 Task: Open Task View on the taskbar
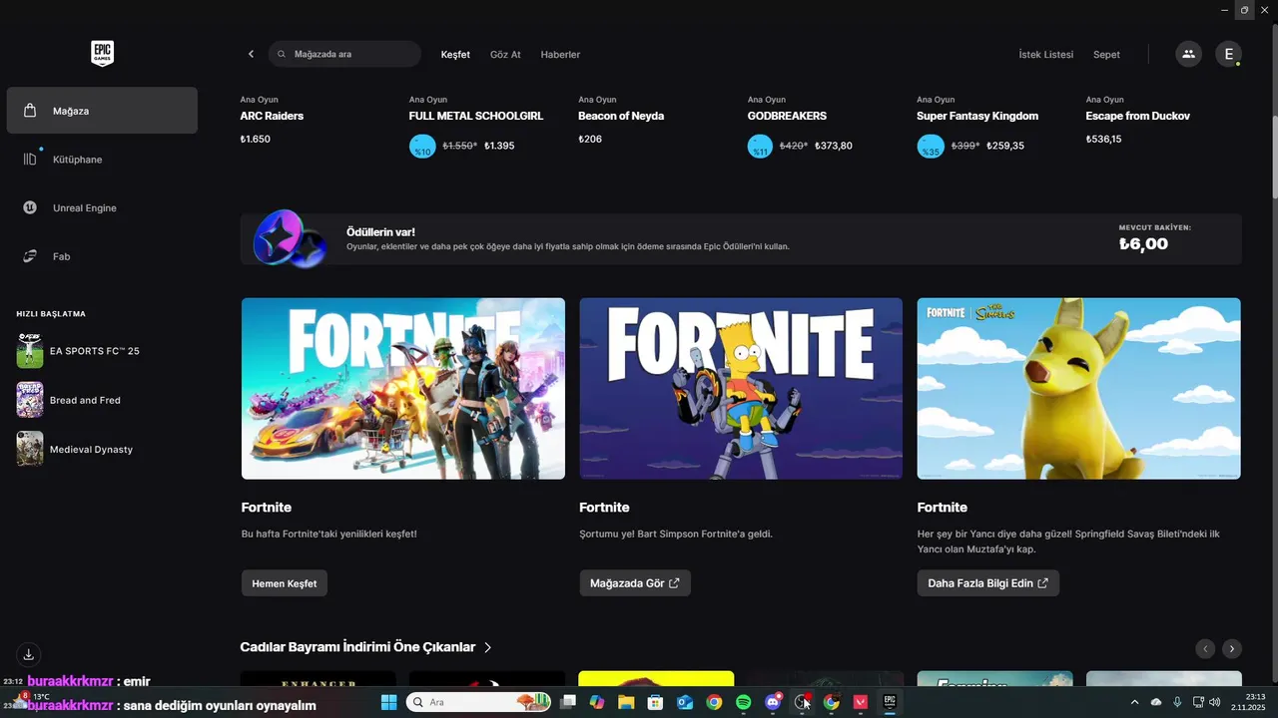[x=568, y=702]
